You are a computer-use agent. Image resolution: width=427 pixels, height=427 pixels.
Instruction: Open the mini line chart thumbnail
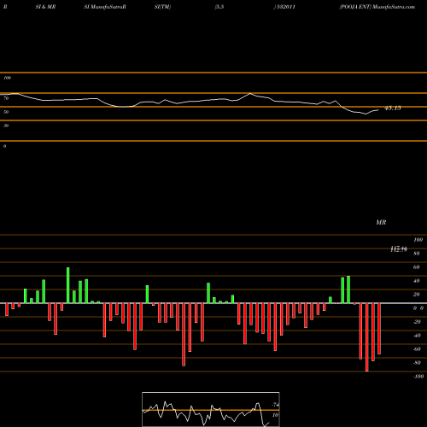[x=211, y=409]
